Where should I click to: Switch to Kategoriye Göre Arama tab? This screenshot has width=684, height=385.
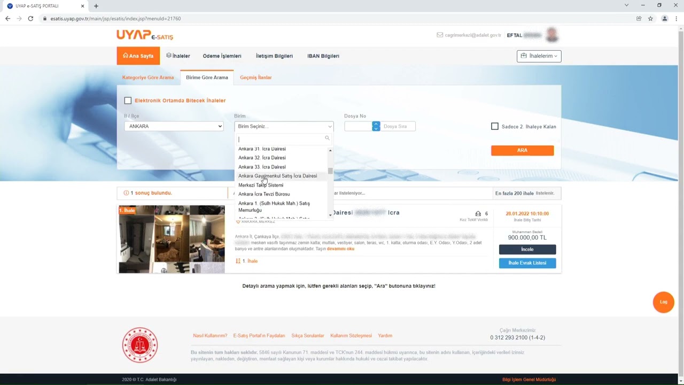[148, 78]
